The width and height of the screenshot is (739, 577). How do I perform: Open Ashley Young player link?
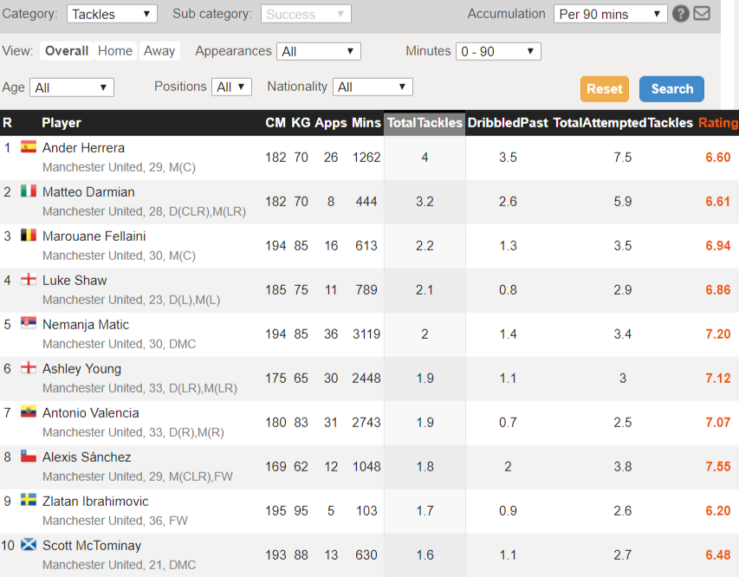pyautogui.click(x=81, y=369)
